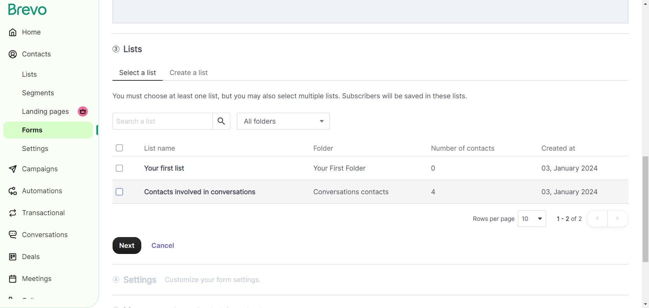Screen dimensions: 649x308
Task: Click the Cancel link
Action: (x=163, y=246)
